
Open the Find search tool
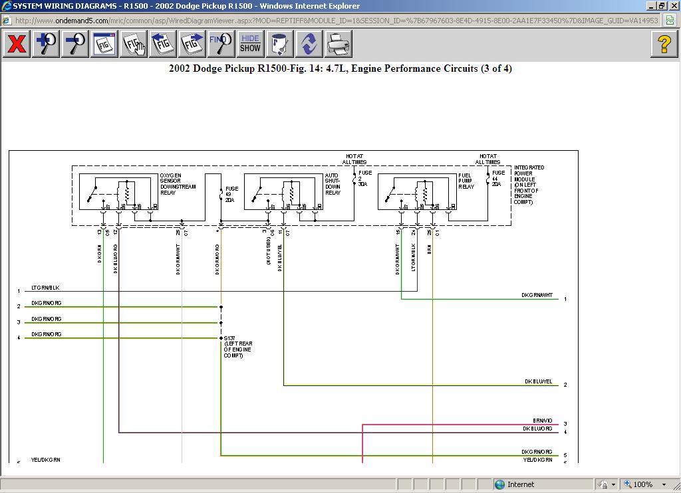point(221,45)
